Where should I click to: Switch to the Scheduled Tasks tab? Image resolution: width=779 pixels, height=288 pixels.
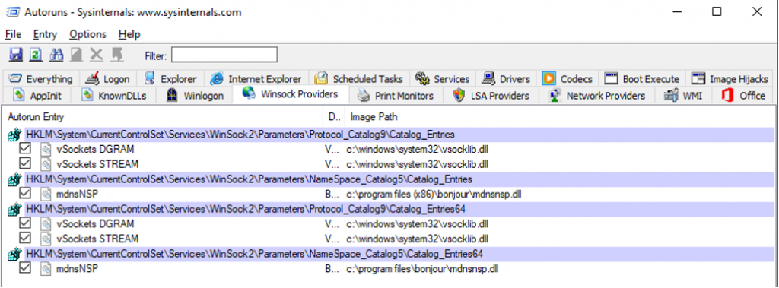coord(359,79)
